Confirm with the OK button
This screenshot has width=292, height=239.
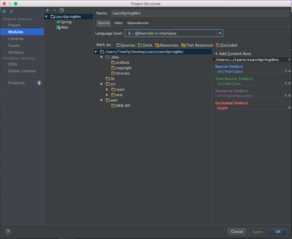(278, 232)
